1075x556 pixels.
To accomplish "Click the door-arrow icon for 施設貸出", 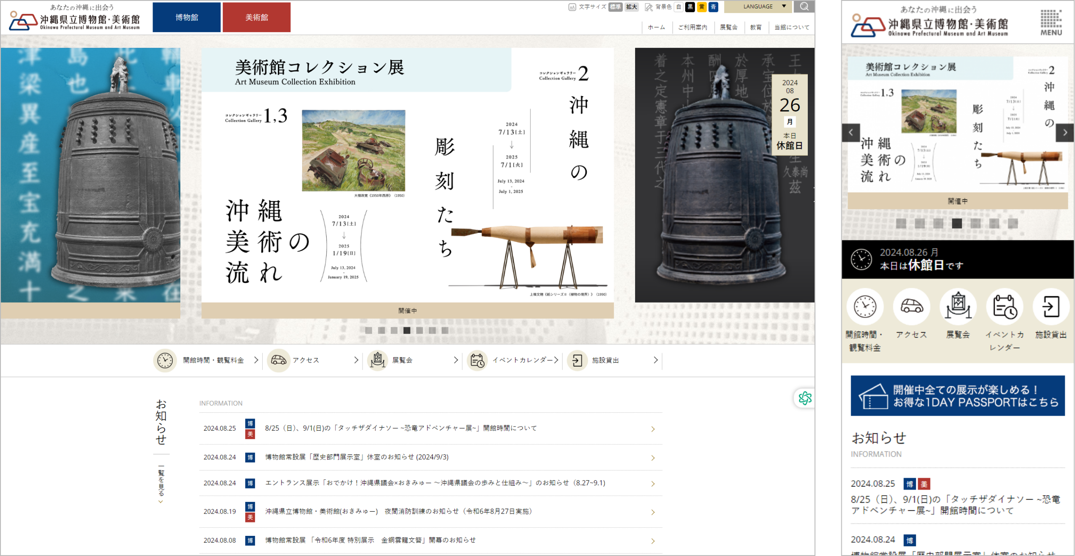I will pos(577,360).
